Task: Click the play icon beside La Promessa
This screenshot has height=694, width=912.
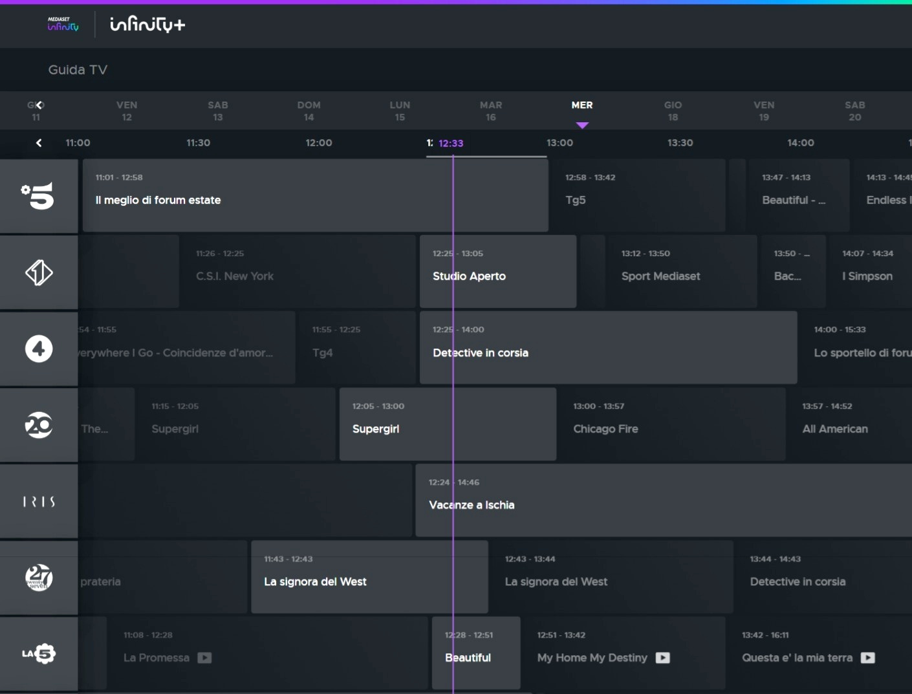Action: point(204,658)
